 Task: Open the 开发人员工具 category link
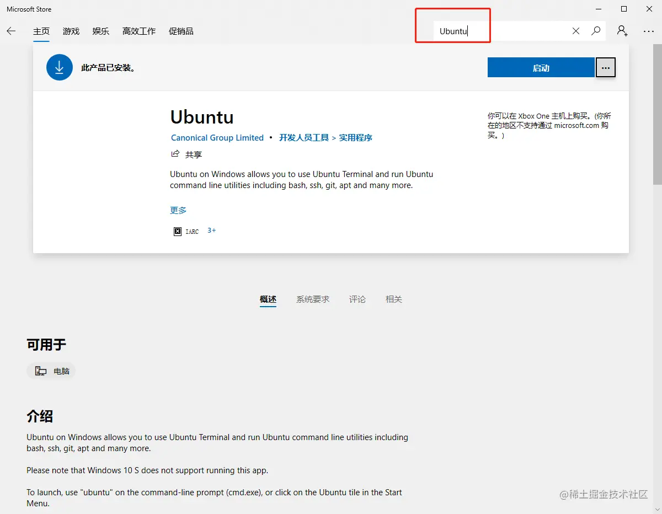pos(304,138)
